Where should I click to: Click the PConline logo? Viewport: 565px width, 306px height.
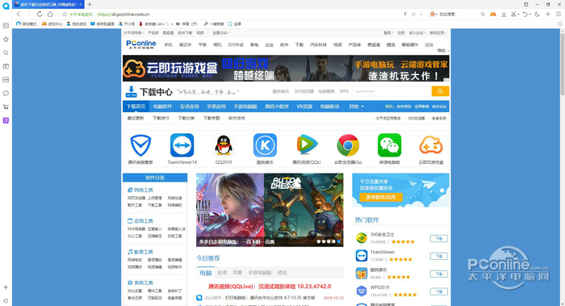pos(141,44)
